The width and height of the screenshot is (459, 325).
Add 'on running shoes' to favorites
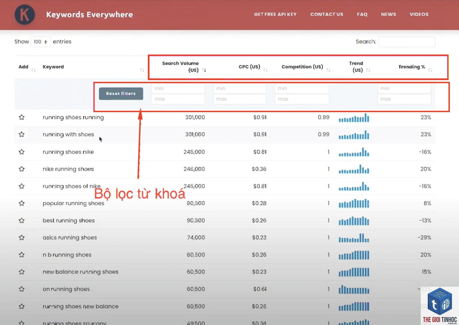pyautogui.click(x=21, y=289)
